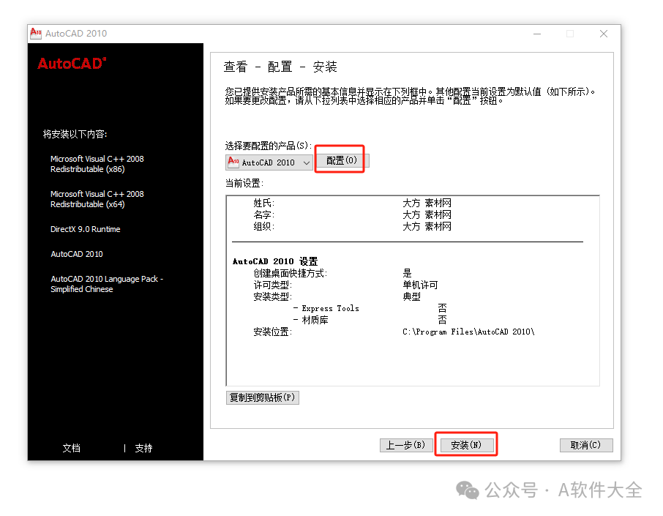Click the install path C:\Program Files\AutoCAD 2010\
663x516 pixels.
tap(468, 332)
